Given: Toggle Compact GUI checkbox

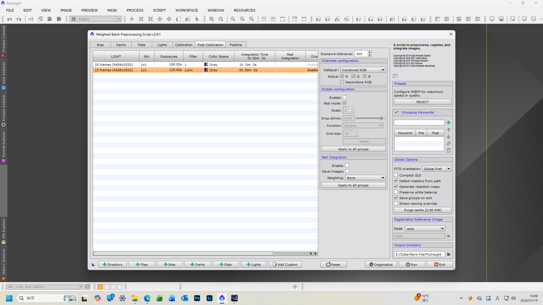Looking at the screenshot, I should tap(396, 175).
